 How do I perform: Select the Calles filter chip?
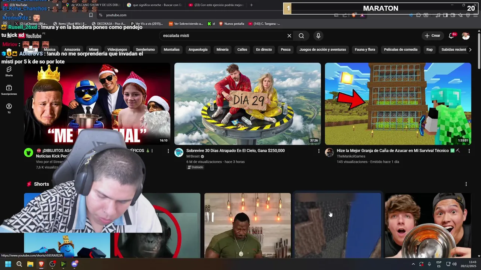(242, 49)
